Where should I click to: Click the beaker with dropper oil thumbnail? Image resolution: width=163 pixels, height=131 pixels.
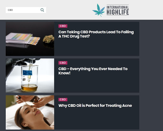pyautogui.click(x=30, y=75)
